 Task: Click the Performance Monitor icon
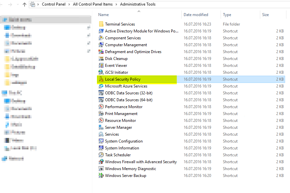(x=101, y=107)
